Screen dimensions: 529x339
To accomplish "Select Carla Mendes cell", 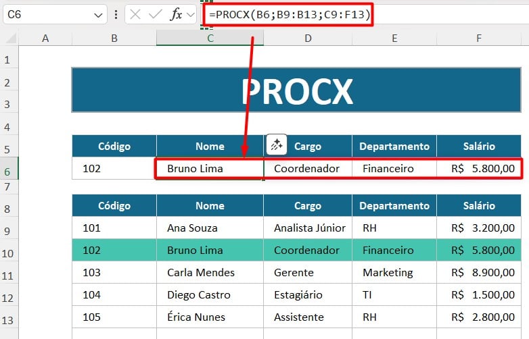I will coord(210,272).
